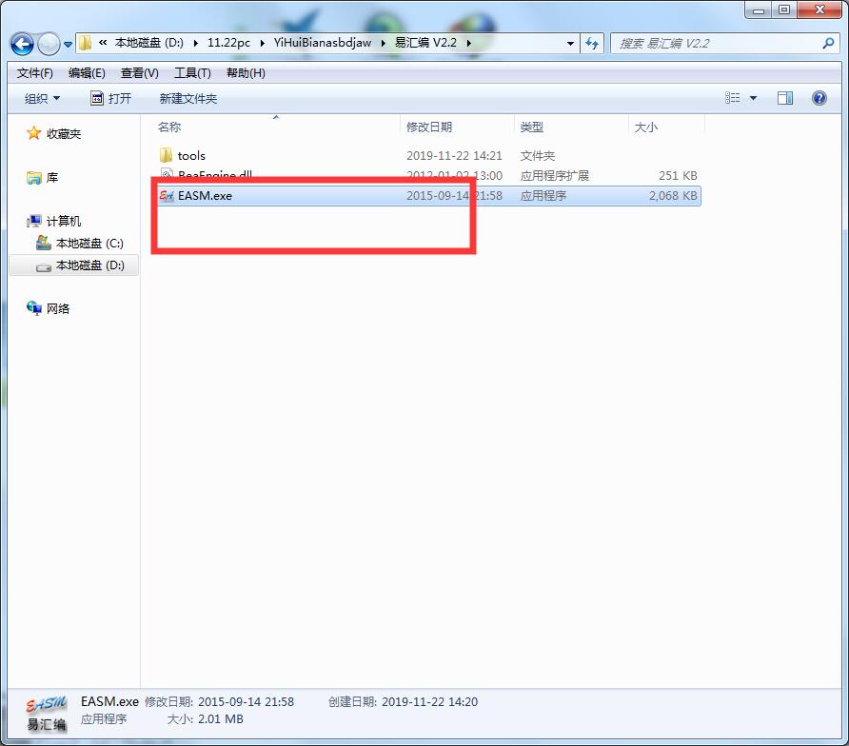
Task: Click the 251 KB size cell
Action: (x=678, y=176)
